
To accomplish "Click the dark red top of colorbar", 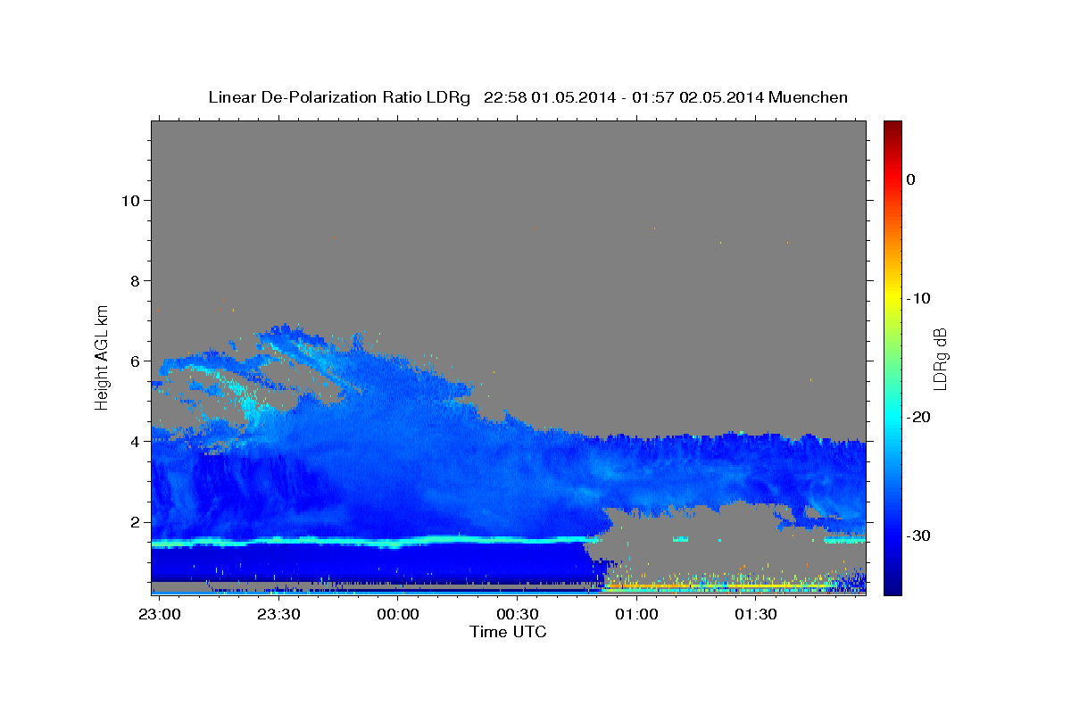I will point(892,127).
